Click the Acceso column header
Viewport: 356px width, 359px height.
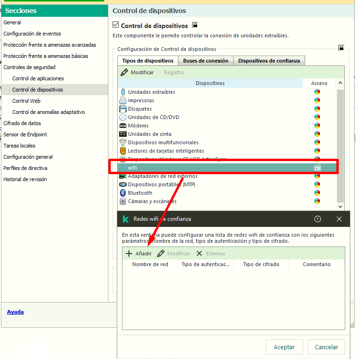point(319,83)
